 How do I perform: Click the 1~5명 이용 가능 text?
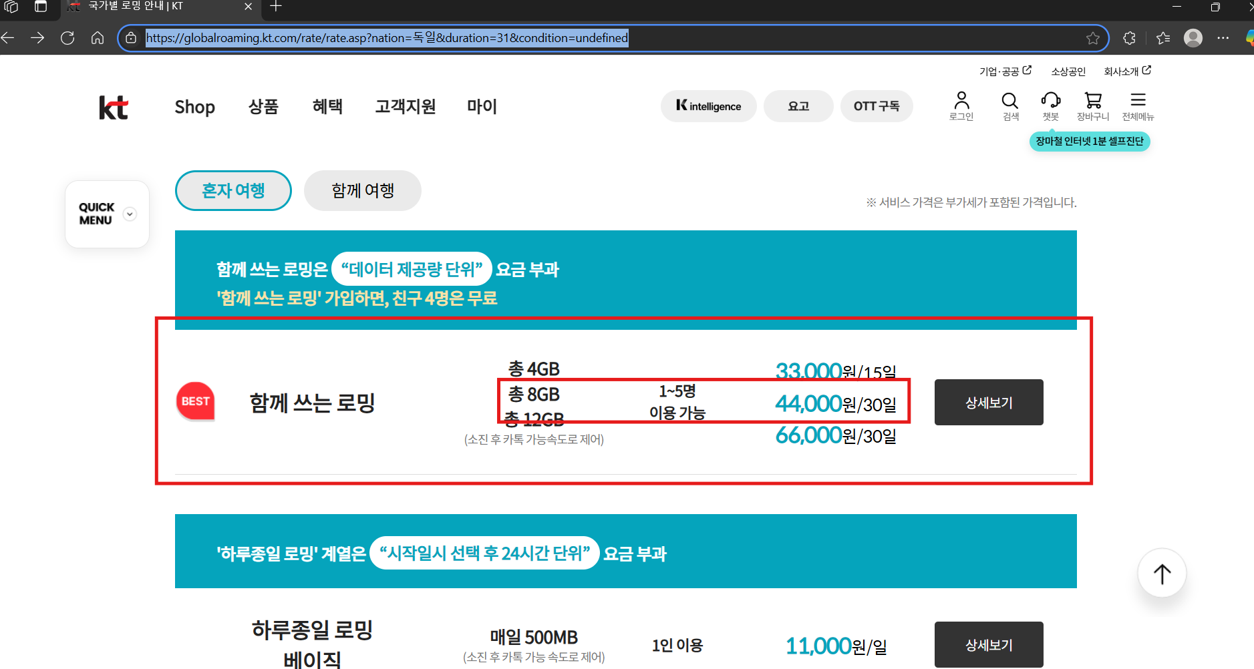[x=677, y=402]
